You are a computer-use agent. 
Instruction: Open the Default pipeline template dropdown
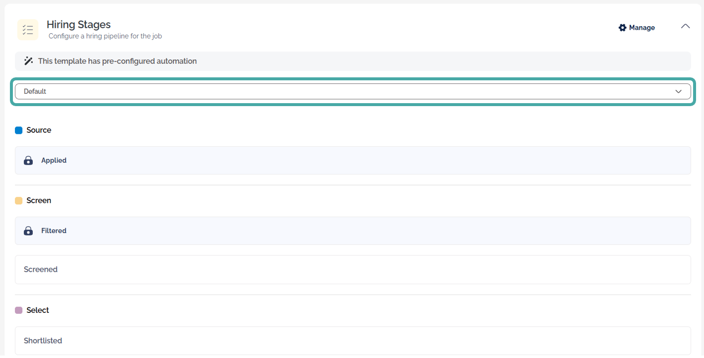click(x=352, y=91)
